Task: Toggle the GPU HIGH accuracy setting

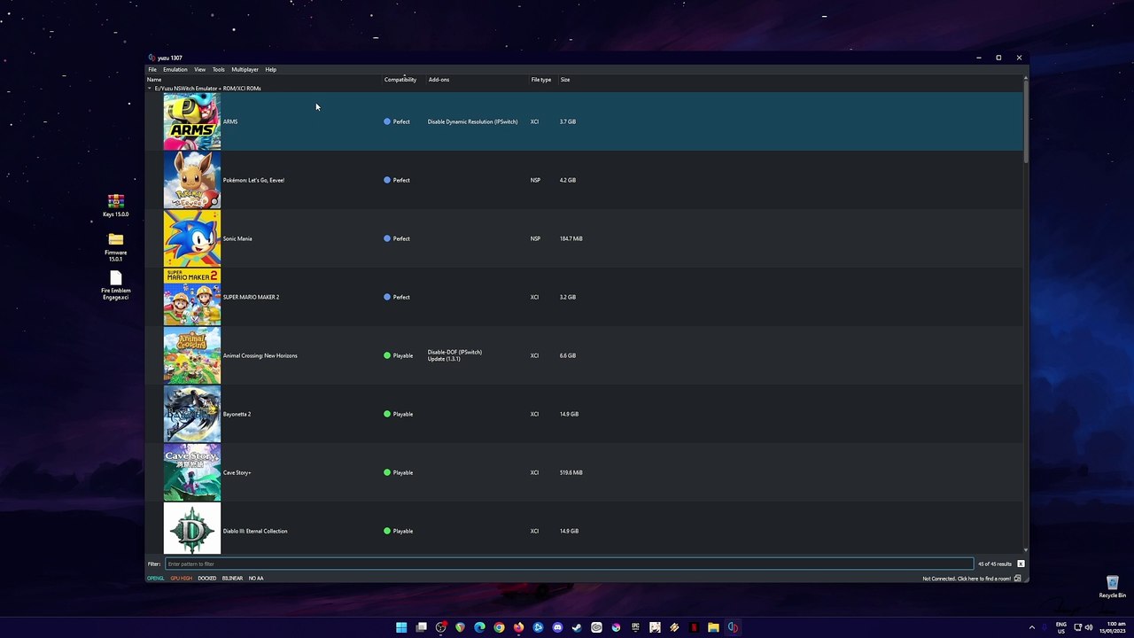Action: 182,579
